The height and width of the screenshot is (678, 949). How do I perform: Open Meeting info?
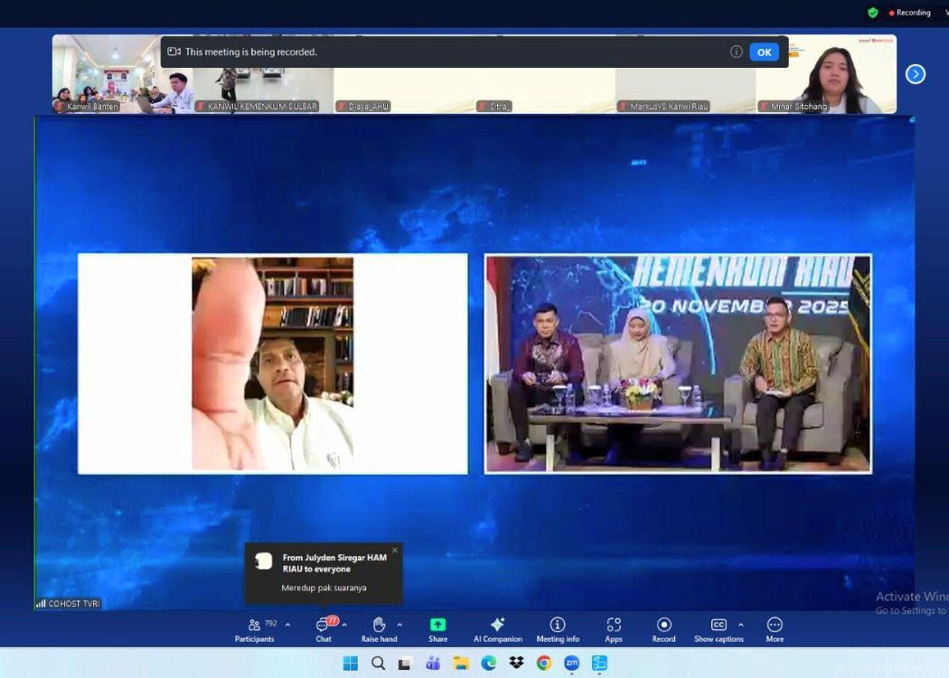point(558,629)
